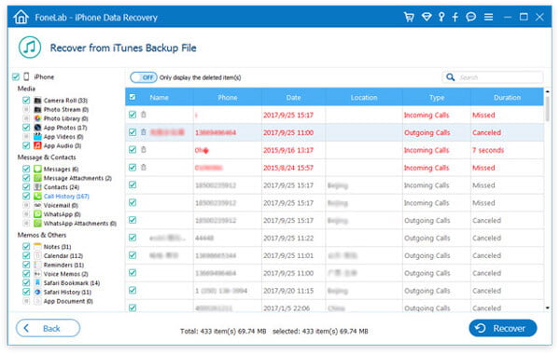
Task: Click the home icon in title bar
Action: (21, 17)
